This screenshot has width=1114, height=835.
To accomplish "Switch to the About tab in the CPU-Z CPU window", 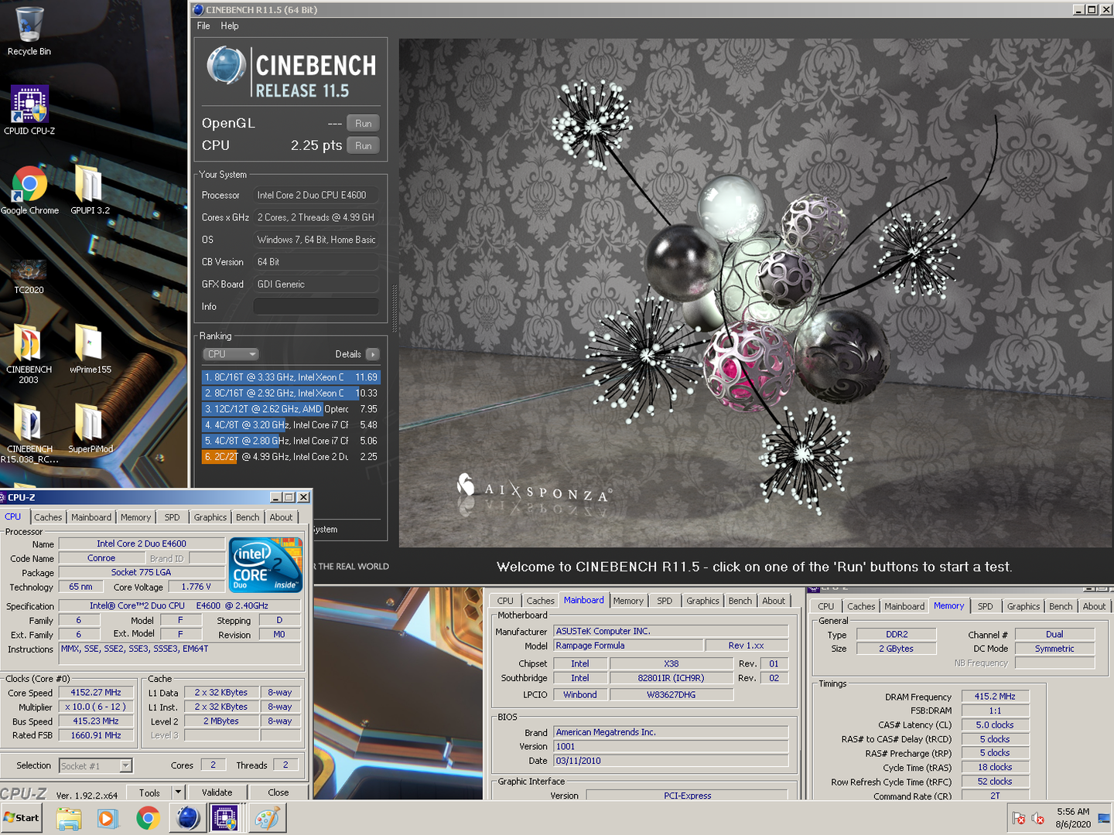I will [282, 517].
